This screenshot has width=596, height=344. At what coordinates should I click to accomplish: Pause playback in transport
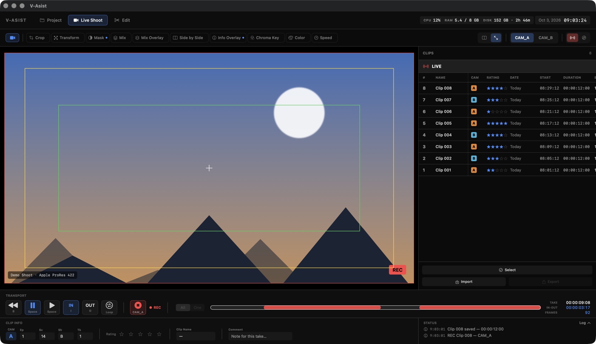click(33, 307)
